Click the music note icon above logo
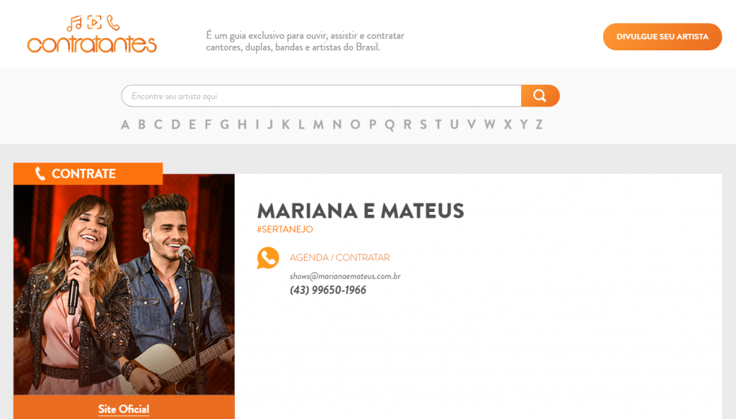This screenshot has width=736, height=419. click(x=74, y=23)
